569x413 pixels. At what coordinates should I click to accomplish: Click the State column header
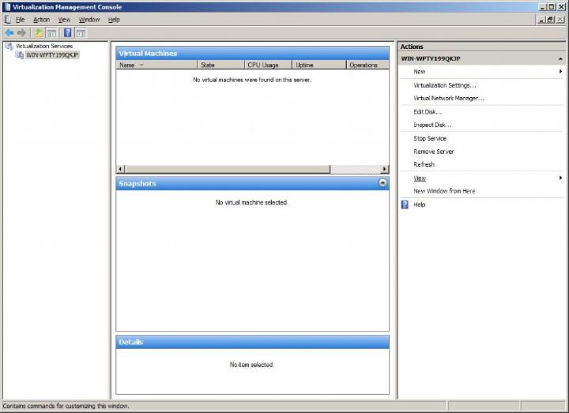(x=221, y=65)
